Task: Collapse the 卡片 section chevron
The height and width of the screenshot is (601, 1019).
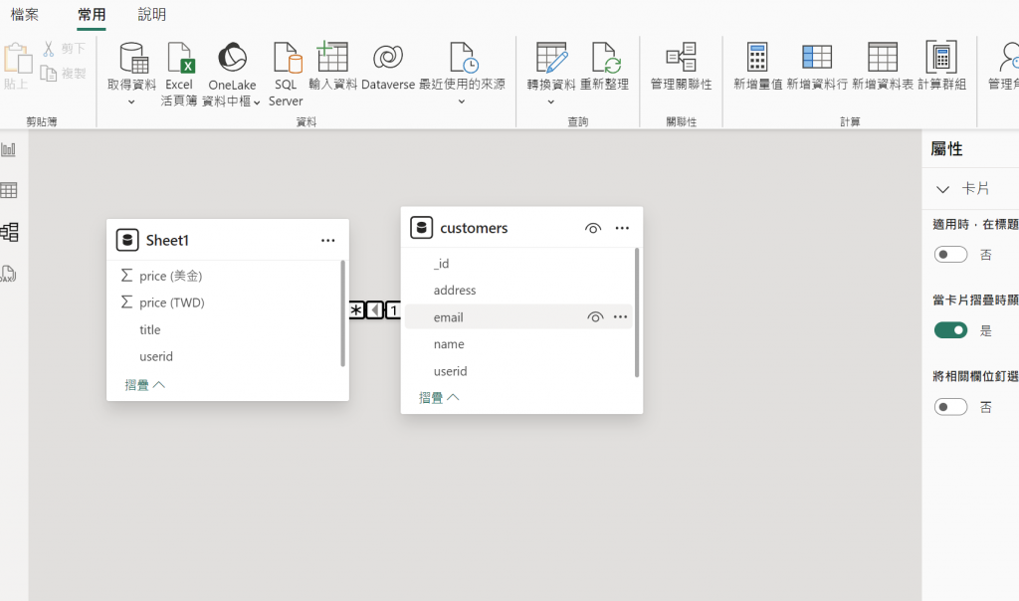Action: tap(942, 189)
